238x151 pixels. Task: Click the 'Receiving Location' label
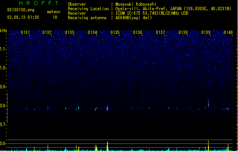(x=88, y=9)
